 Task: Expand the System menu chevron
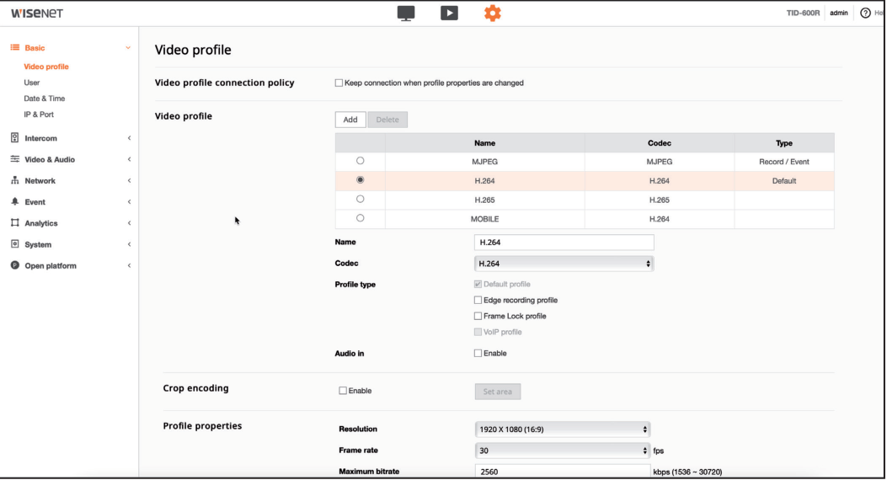(x=129, y=244)
